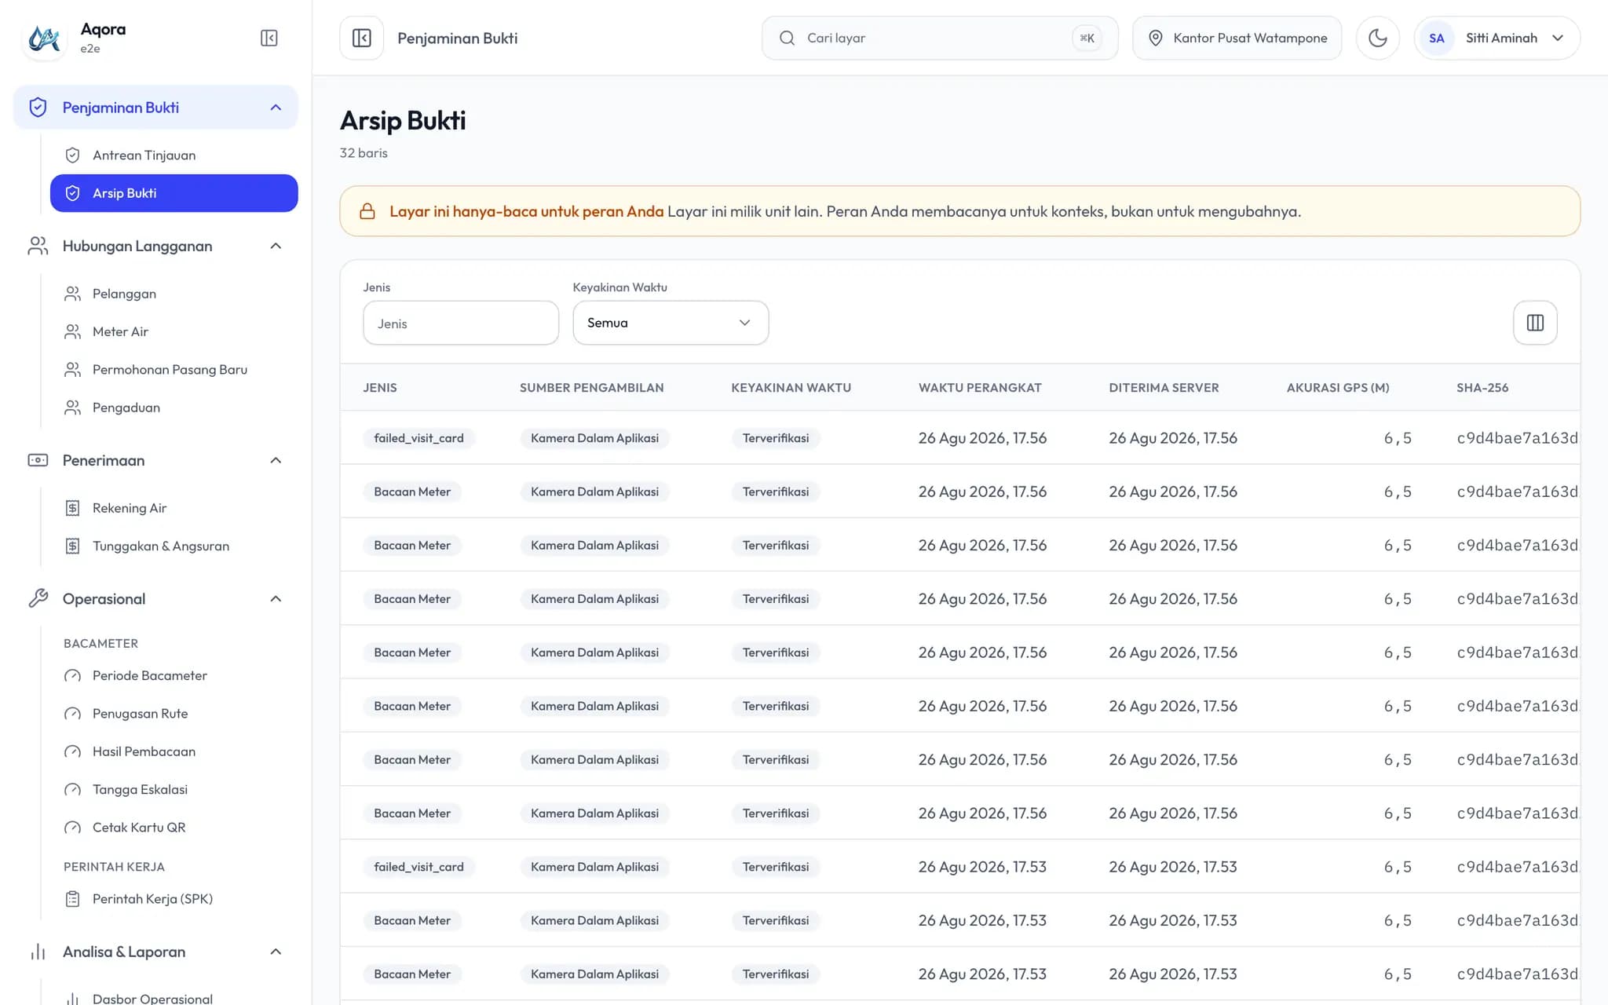Toggle the sidebar panel button beside Penjaminan Bukti title
The image size is (1608, 1005).
click(362, 38)
